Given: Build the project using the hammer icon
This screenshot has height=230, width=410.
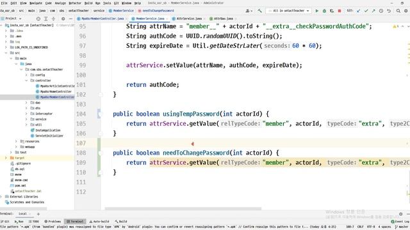Looking at the screenshot, I should [x=259, y=11].
